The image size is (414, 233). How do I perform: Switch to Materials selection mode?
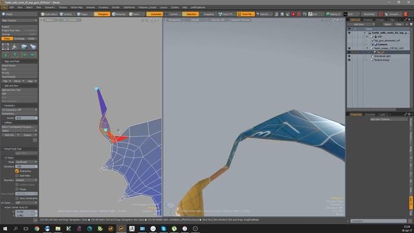click(x=119, y=14)
